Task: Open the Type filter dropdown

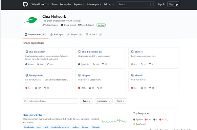Action: pos(86,101)
